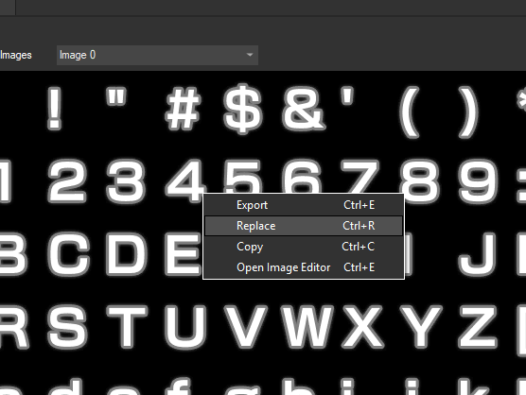Click the dollar sign glyph in texture

click(x=242, y=109)
